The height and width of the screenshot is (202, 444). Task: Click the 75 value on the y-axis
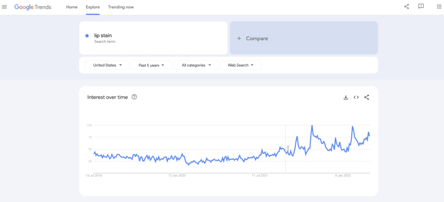(90, 137)
